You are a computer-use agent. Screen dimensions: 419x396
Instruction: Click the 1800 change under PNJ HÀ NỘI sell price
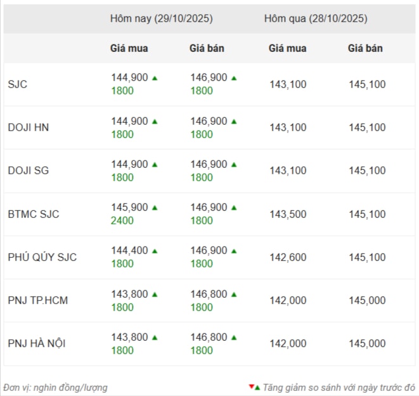tap(202, 350)
